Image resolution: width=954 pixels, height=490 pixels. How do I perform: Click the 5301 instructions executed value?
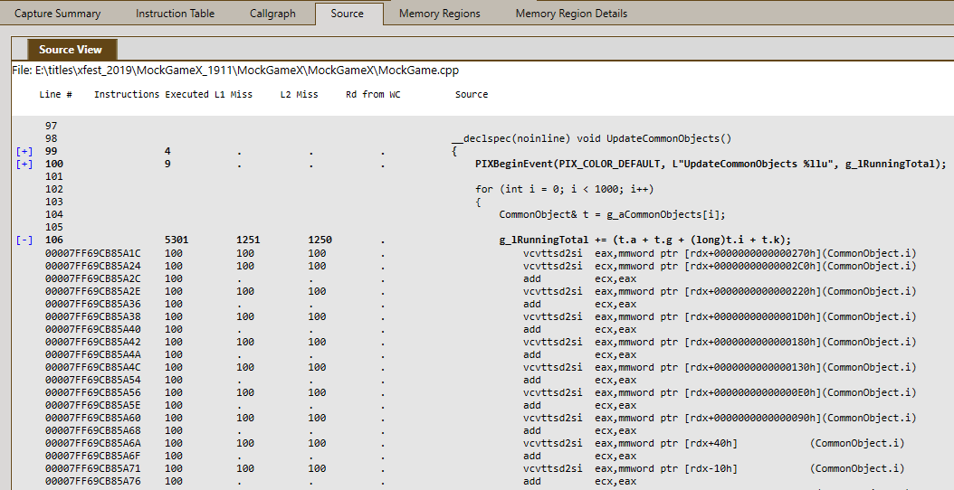point(176,240)
